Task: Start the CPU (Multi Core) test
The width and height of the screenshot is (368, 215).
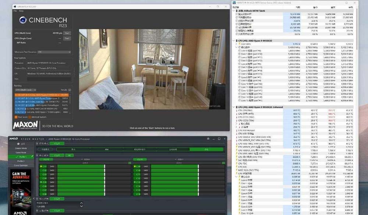Action: [x=67, y=33]
